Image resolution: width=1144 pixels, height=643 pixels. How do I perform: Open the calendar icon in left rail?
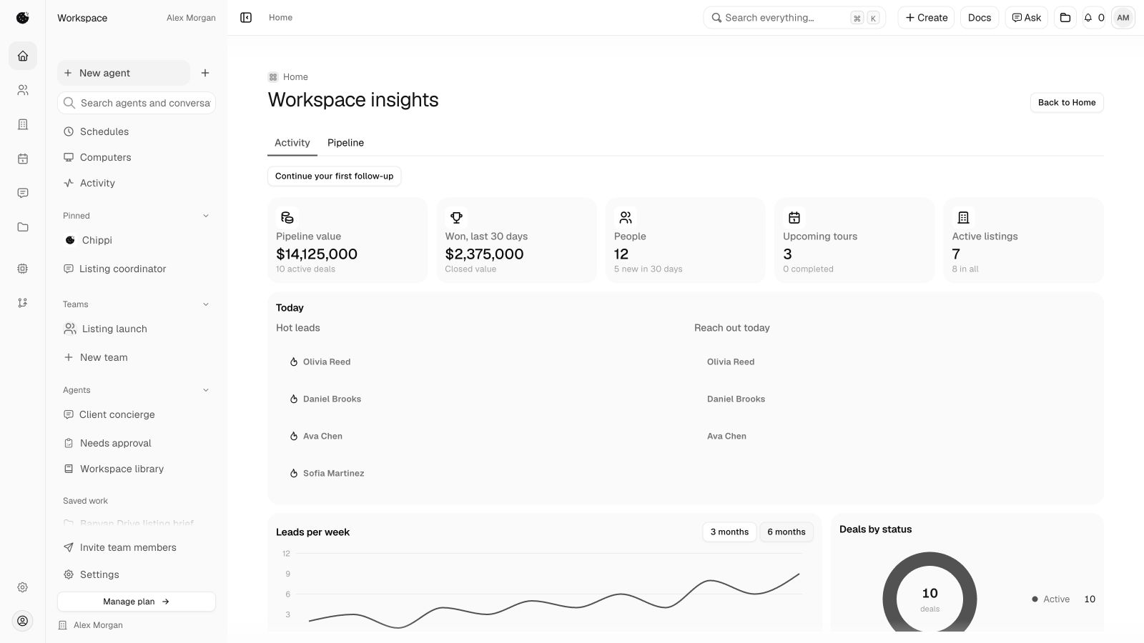click(23, 159)
